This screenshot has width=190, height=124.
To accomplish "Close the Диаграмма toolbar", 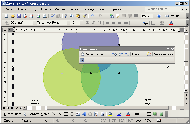I will click(x=173, y=49).
